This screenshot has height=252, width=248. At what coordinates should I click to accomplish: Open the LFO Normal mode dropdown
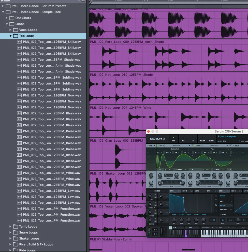click(x=226, y=196)
